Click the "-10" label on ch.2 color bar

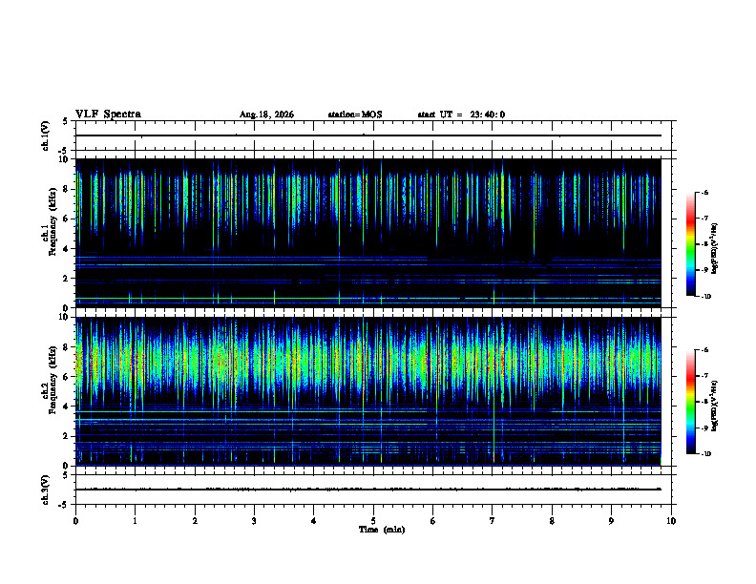pos(706,454)
